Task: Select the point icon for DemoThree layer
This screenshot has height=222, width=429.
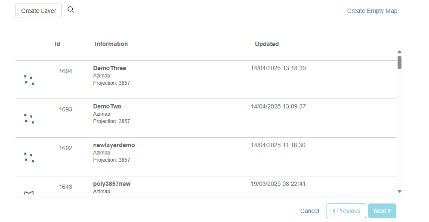Action: (x=29, y=80)
